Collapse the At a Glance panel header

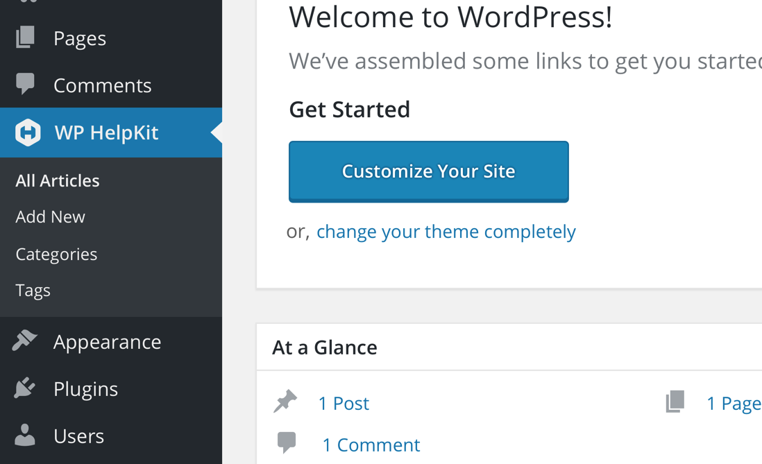[509, 347]
